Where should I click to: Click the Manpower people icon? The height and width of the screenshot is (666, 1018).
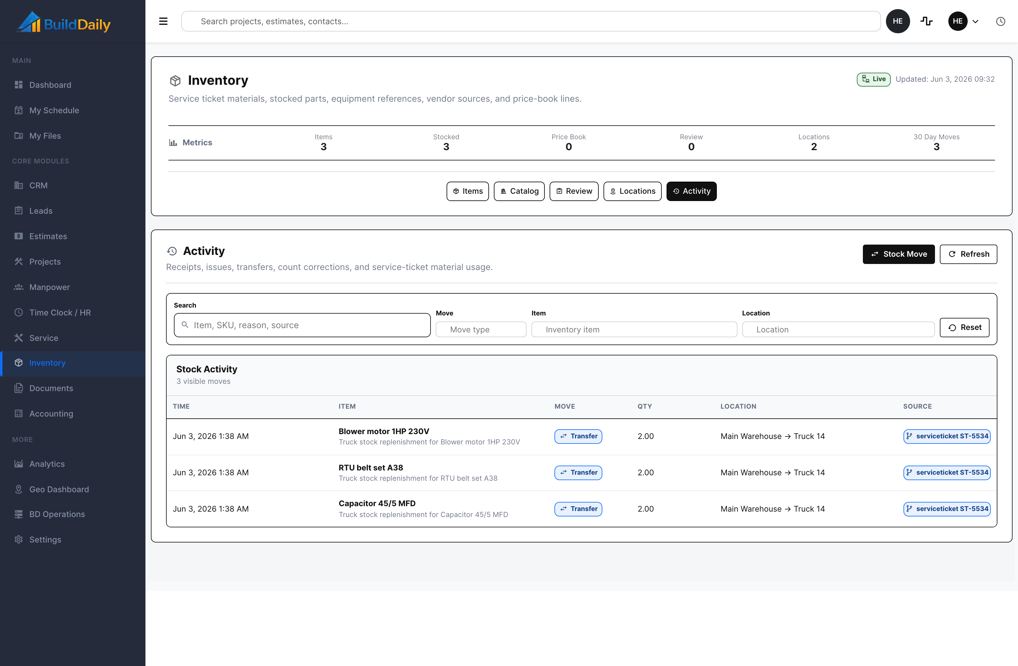point(18,287)
